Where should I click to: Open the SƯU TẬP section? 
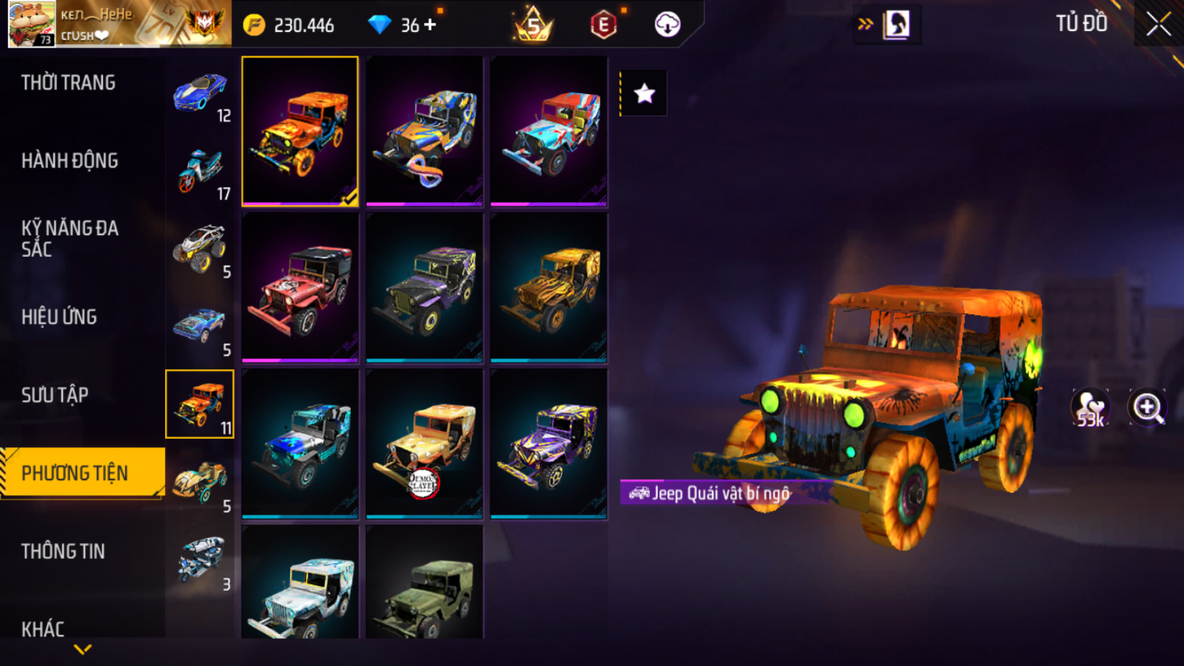(55, 395)
